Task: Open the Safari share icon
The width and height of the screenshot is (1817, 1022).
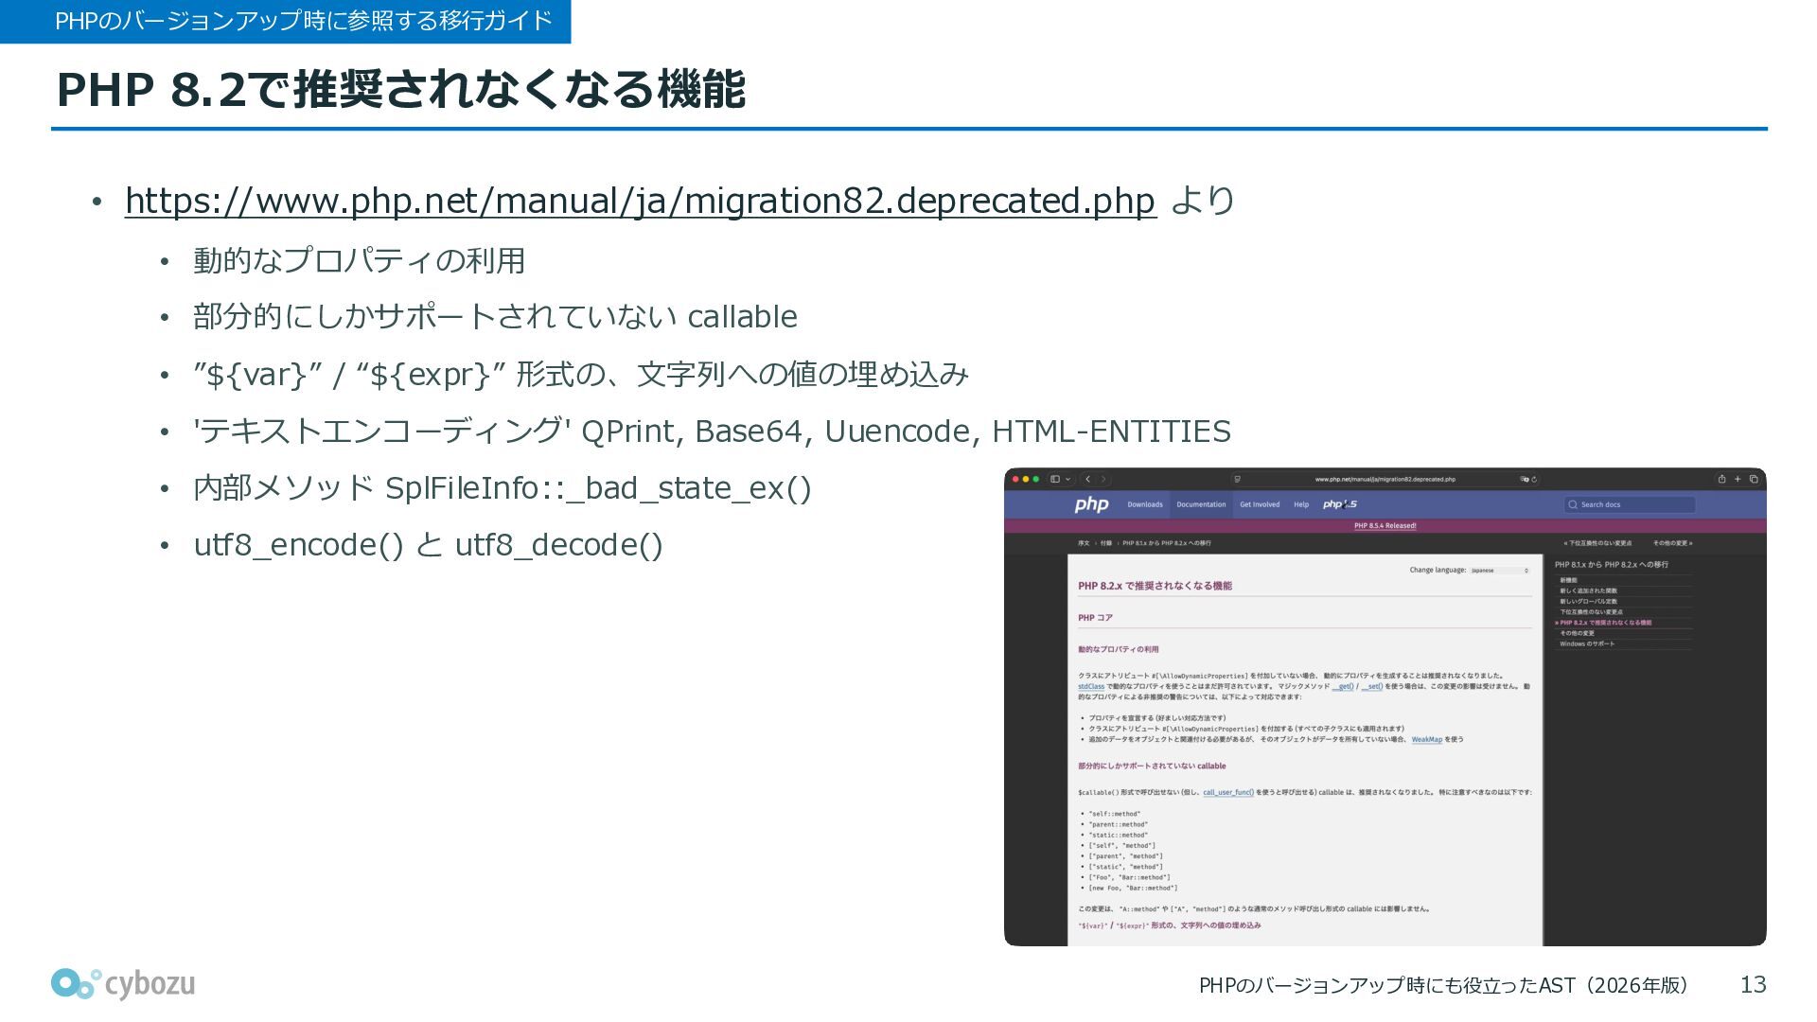Action: pos(1721,479)
